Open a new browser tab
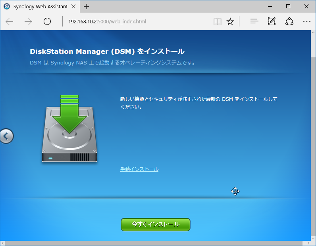The width and height of the screenshot is (316, 246). click(86, 7)
